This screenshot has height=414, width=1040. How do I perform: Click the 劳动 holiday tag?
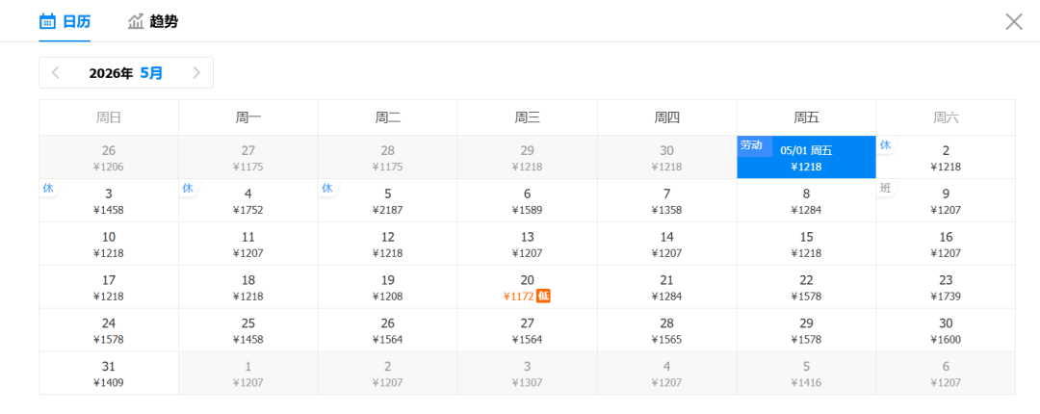tap(751, 145)
